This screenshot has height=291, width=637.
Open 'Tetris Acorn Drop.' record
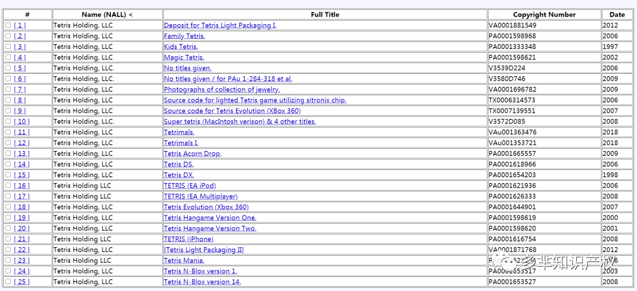[x=192, y=153]
